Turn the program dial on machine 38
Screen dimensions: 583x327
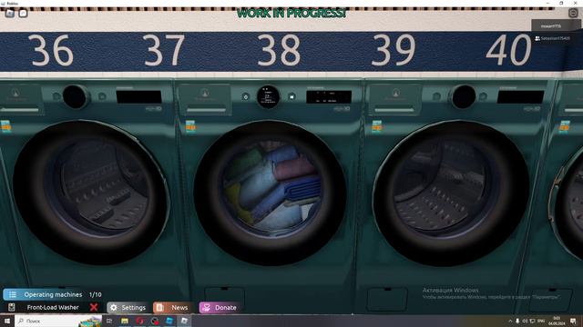pos(268,97)
